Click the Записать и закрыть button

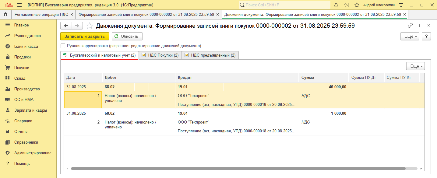point(84,36)
